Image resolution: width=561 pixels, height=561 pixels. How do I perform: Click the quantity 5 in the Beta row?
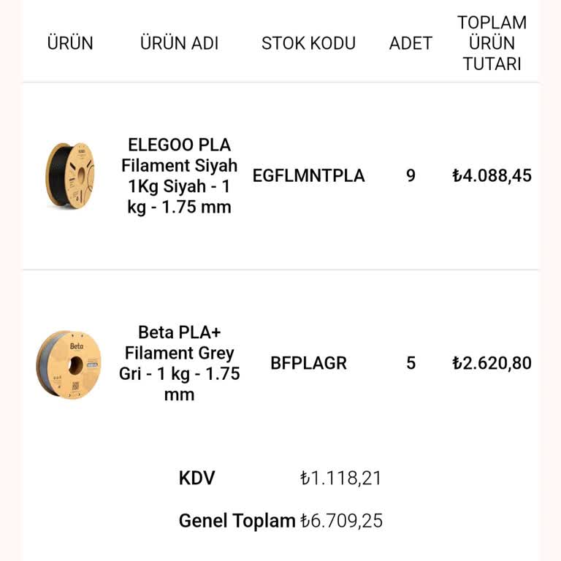(x=411, y=363)
